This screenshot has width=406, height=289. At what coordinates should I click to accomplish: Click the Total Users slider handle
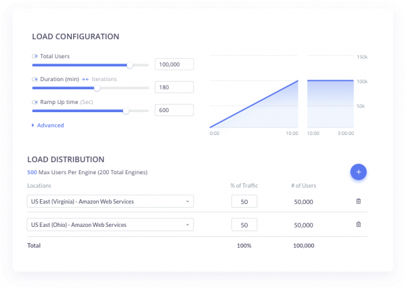point(129,65)
